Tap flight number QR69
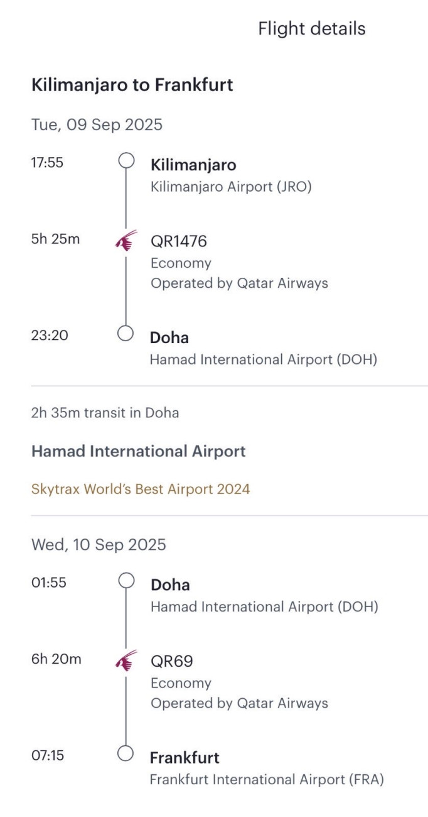 point(171,661)
